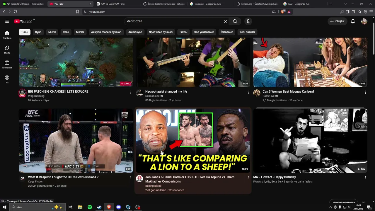The width and height of the screenshot is (375, 211).
Task: Go back with the browser back arrow
Action: (x=4, y=12)
